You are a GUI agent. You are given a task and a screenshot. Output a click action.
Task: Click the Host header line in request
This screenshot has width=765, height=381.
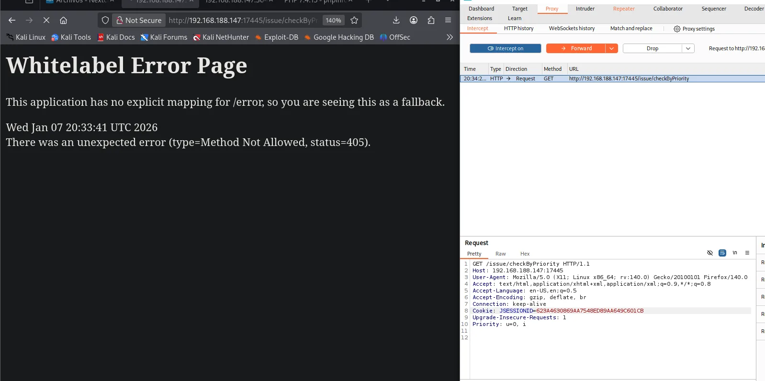[517, 270]
